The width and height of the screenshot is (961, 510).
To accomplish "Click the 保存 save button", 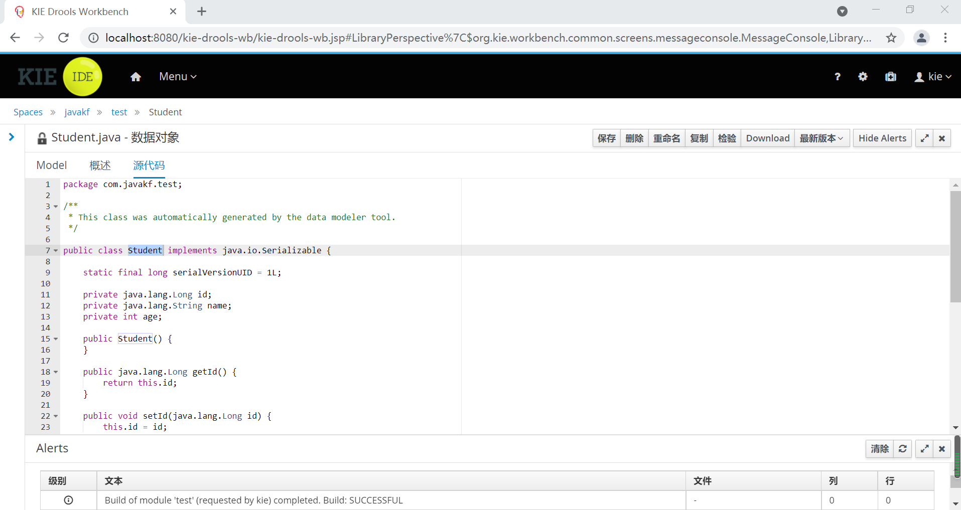I will 606,138.
